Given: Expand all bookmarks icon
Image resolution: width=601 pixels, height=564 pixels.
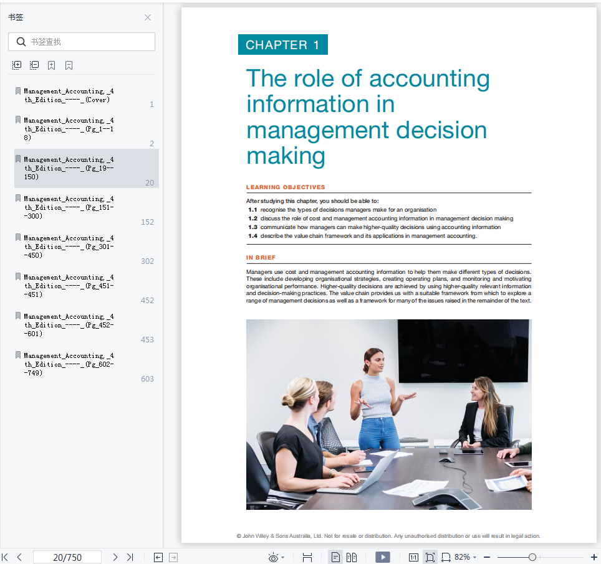Looking at the screenshot, I should (x=17, y=65).
